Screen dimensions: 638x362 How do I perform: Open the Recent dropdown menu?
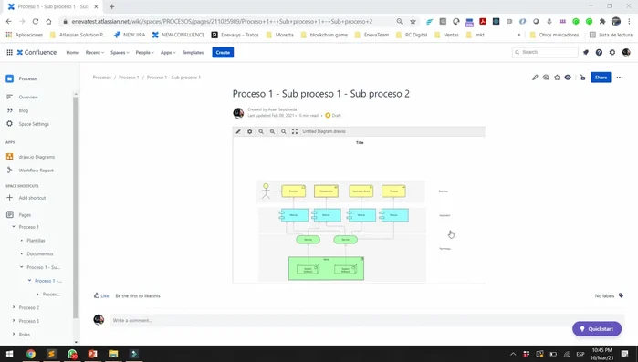95,52
